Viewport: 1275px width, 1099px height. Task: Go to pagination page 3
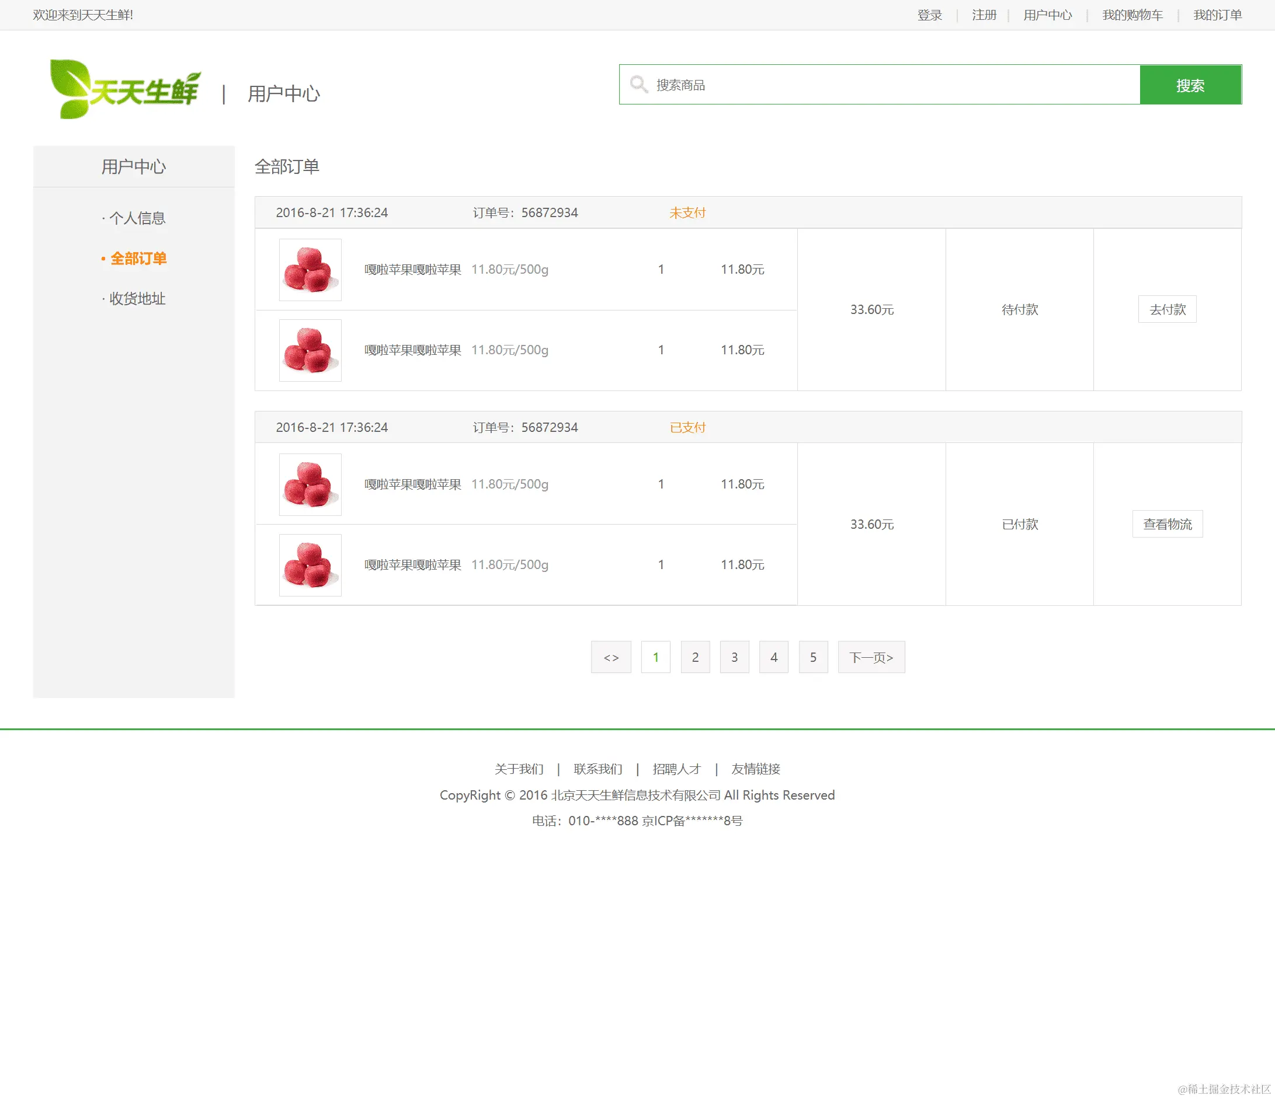(x=734, y=657)
